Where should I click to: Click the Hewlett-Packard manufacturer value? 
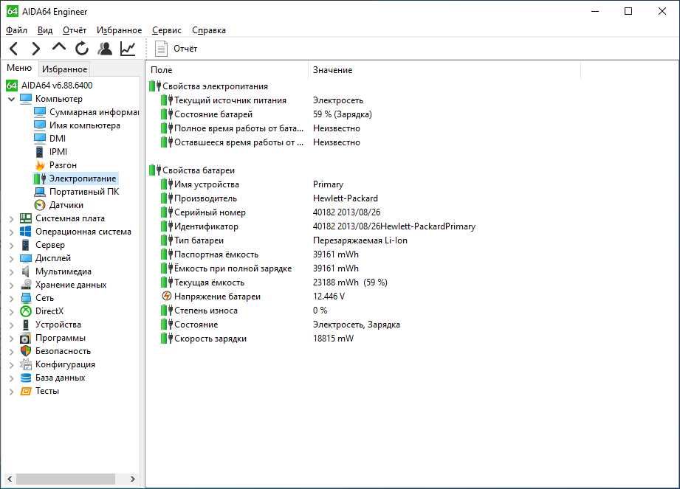[346, 198]
